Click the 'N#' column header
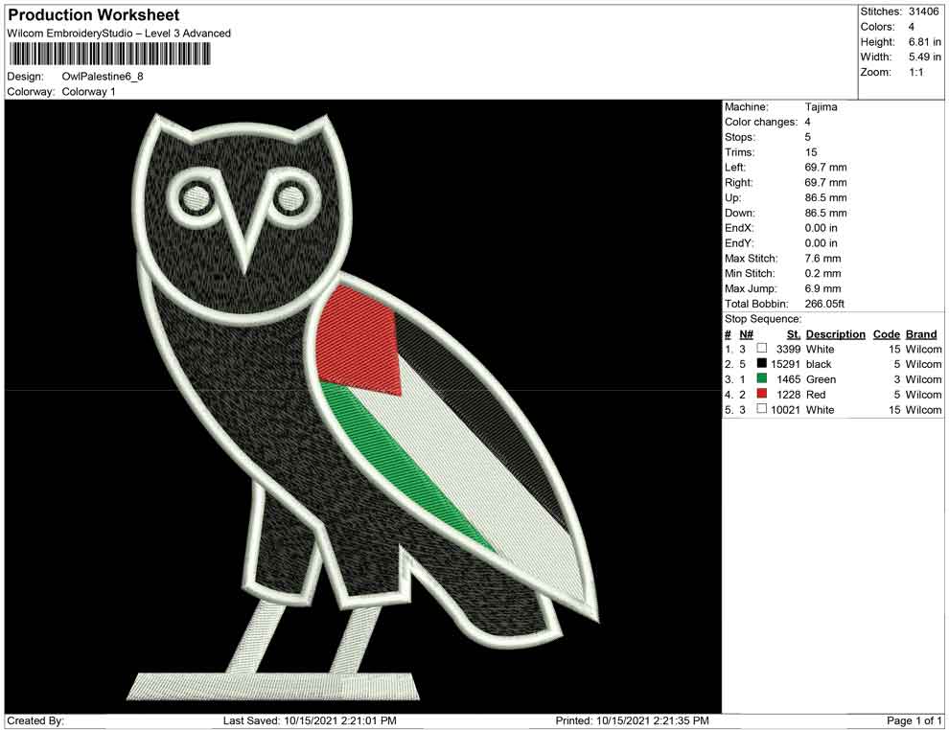This screenshot has width=949, height=730. point(746,334)
